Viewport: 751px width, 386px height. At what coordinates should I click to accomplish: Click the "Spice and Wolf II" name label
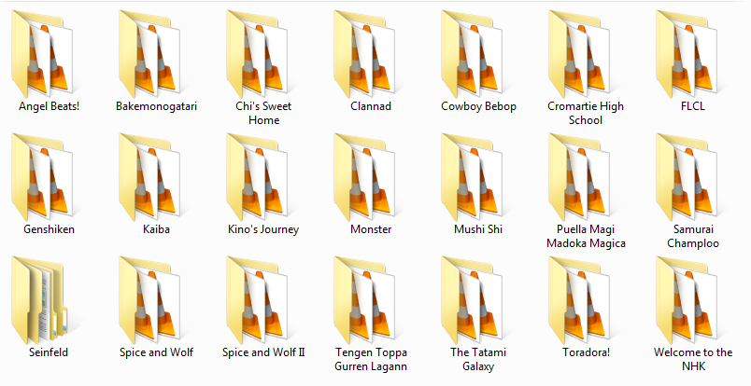[263, 352]
